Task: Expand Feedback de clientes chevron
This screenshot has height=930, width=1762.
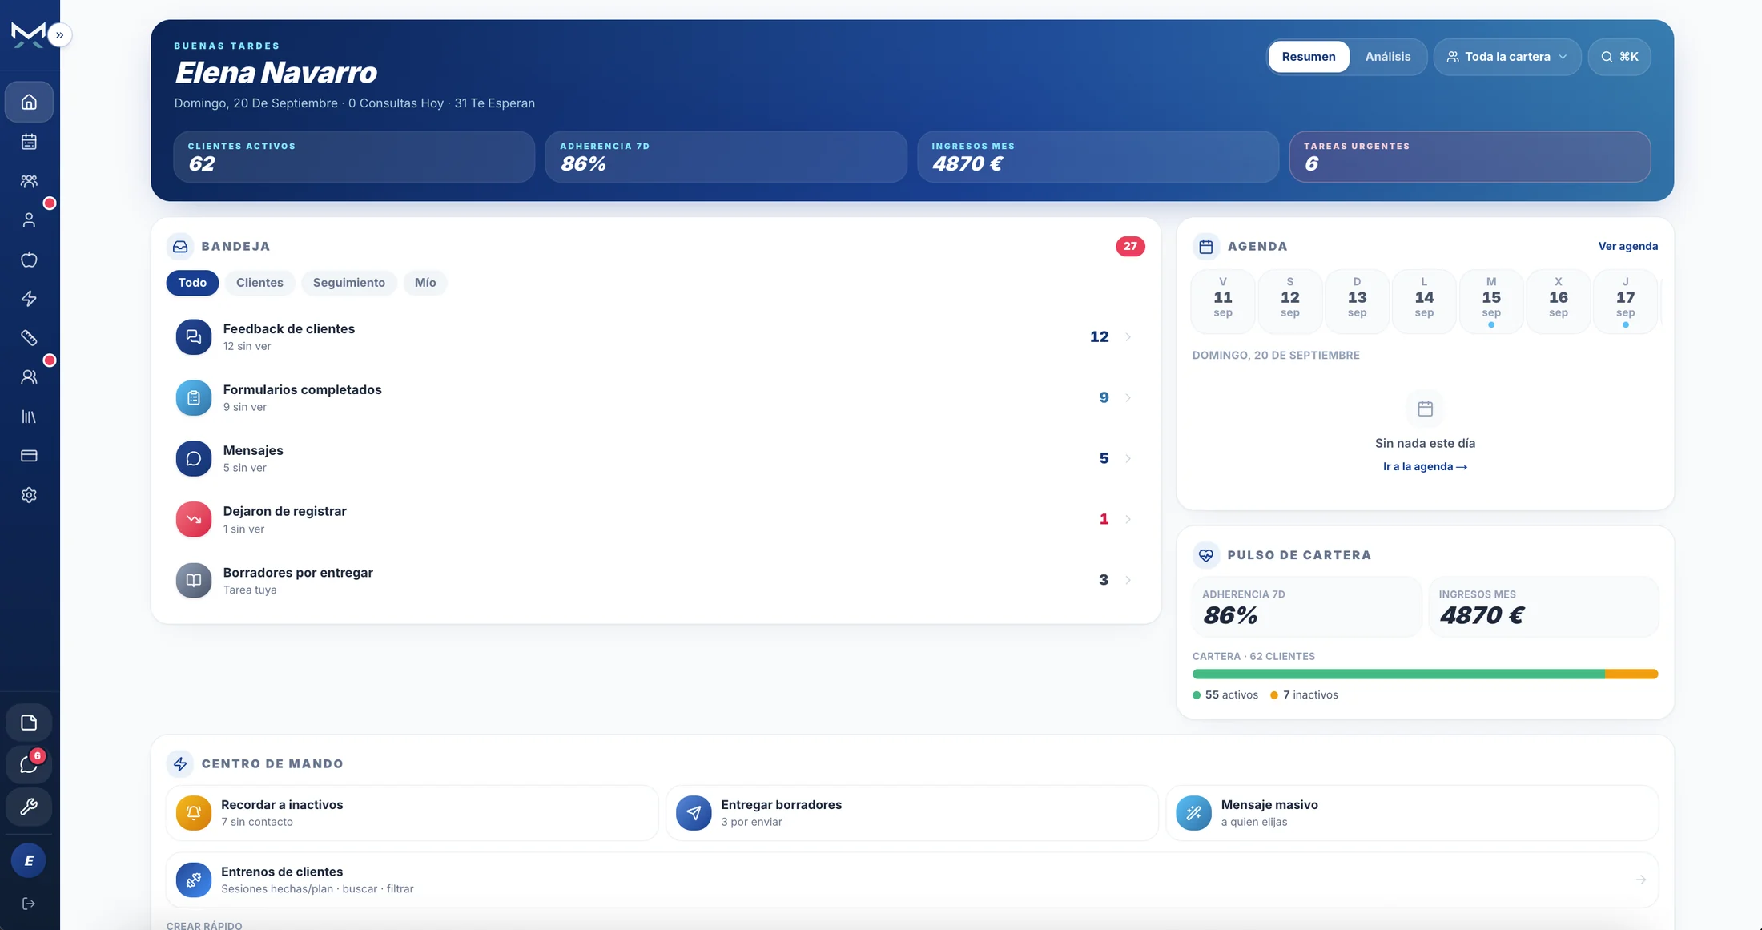Action: coord(1128,337)
